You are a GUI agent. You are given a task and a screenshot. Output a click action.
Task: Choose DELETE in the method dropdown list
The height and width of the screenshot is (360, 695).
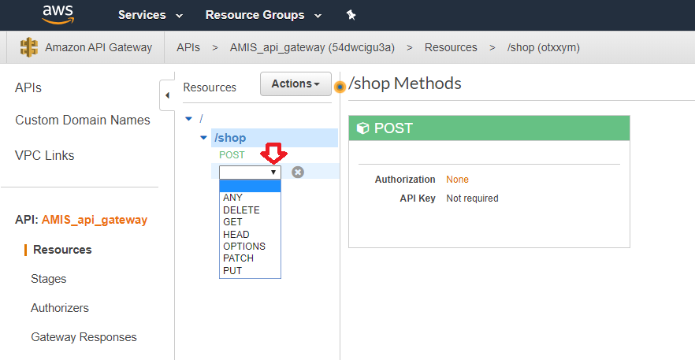(x=240, y=210)
